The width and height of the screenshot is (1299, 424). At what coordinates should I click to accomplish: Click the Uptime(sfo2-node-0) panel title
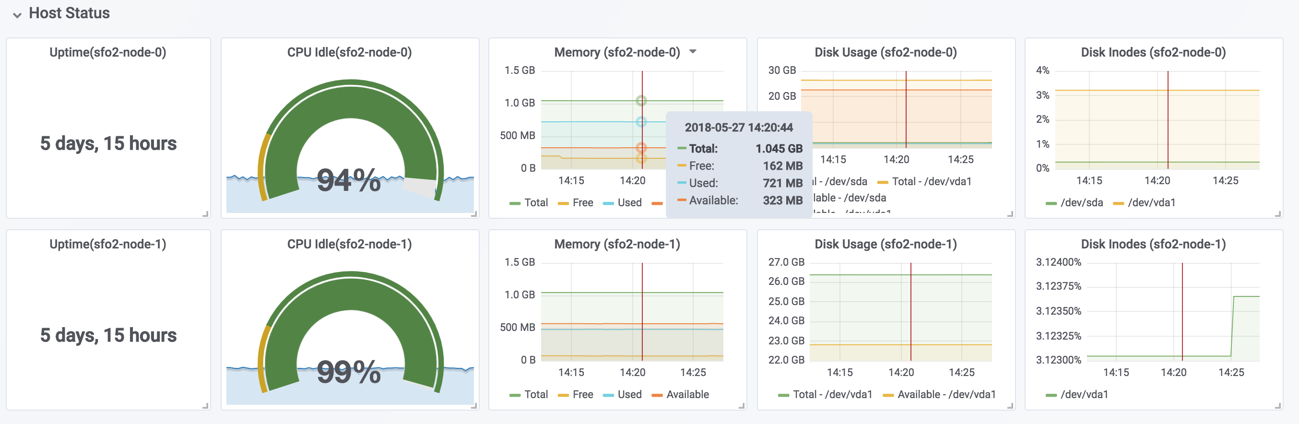[107, 52]
